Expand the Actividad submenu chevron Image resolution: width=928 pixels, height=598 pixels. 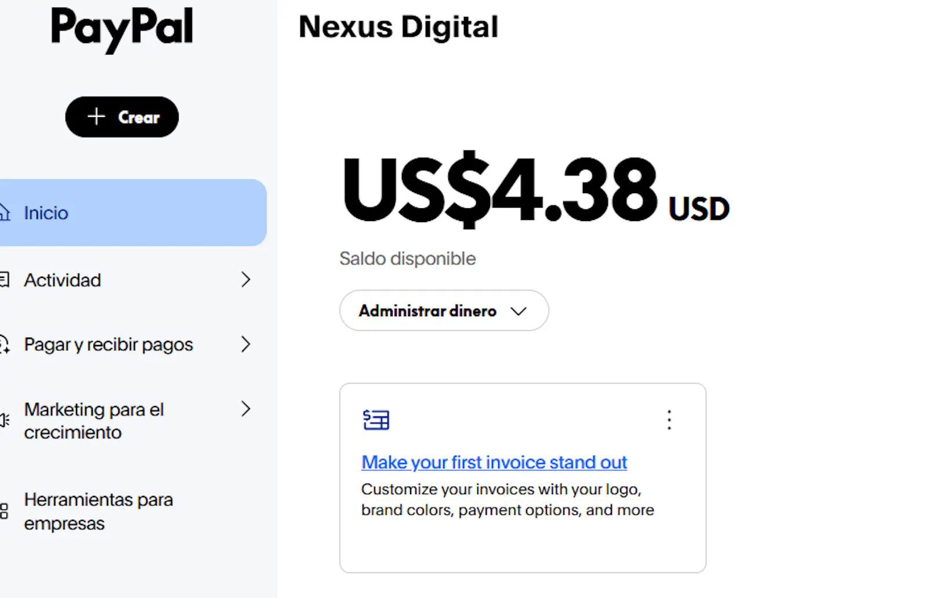[x=246, y=280]
